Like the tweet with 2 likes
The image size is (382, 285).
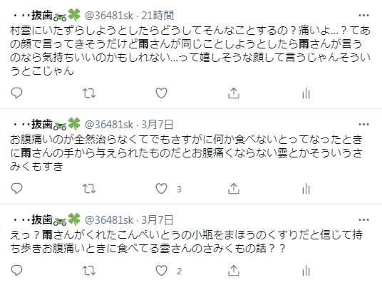(161, 271)
